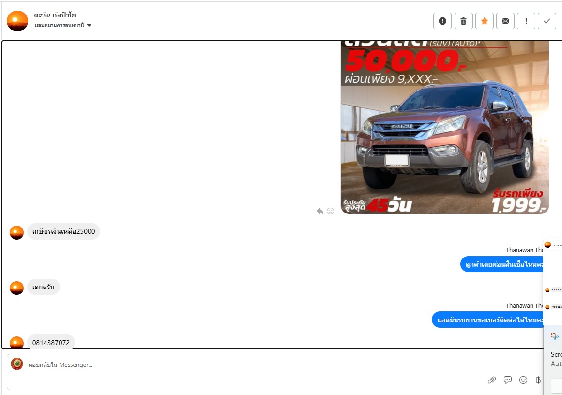Toggle the orange star follow-up icon
The image size is (562, 395).
[484, 21]
